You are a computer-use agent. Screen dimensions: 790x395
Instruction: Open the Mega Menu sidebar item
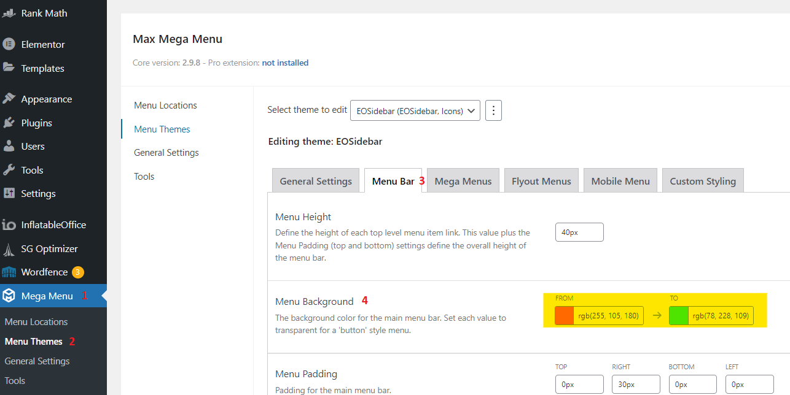[53, 296]
